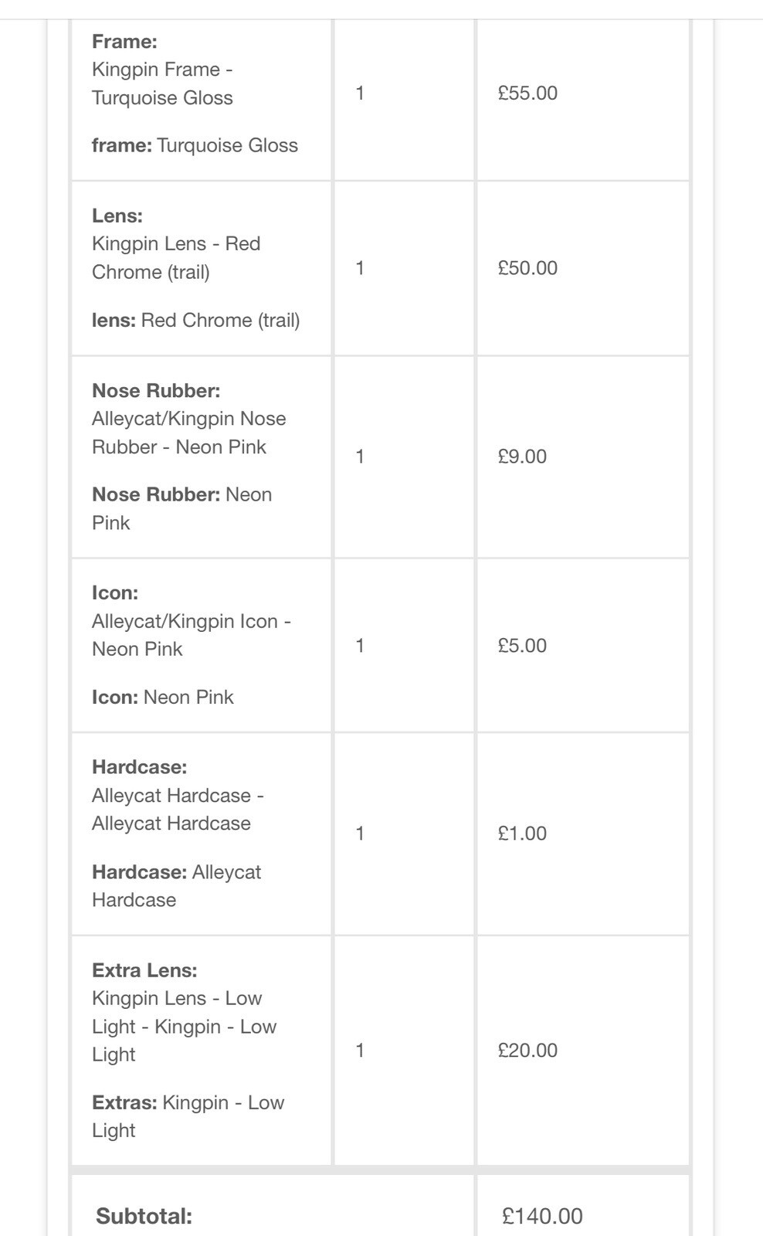Click the bold "Lens:" heading
This screenshot has height=1236, width=763.
117,216
